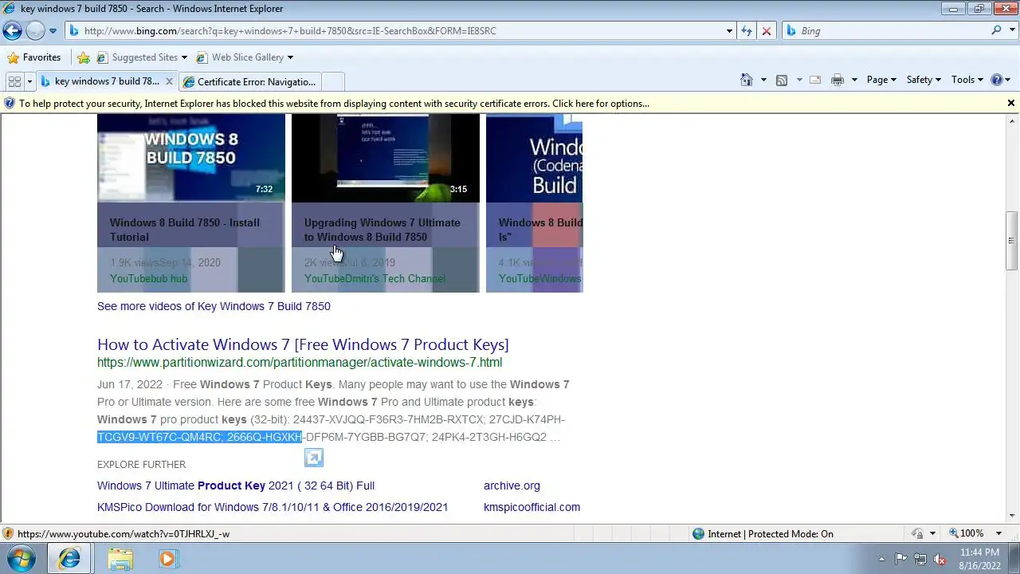The image size is (1020, 574).
Task: Click the Refresh page icon
Action: pyautogui.click(x=747, y=31)
